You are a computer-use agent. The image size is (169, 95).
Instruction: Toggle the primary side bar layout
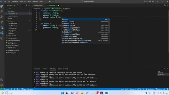(x=144, y=2)
